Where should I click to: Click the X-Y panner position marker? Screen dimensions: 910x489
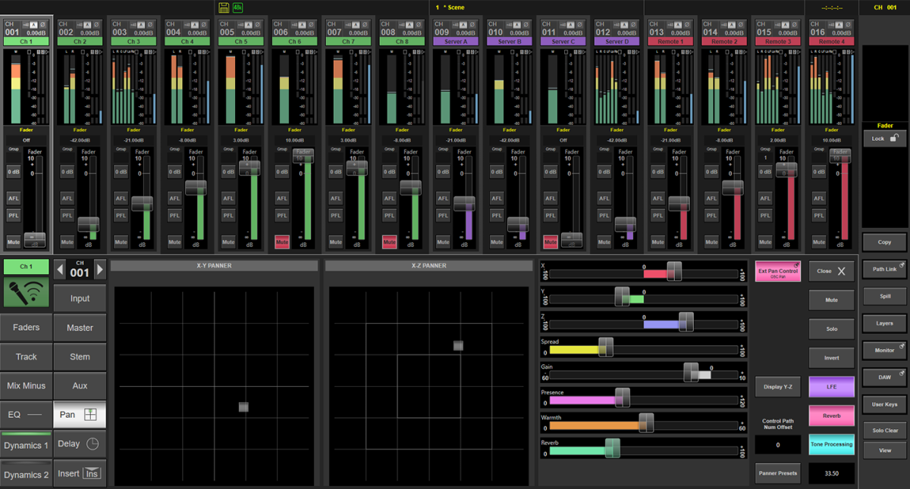(243, 406)
